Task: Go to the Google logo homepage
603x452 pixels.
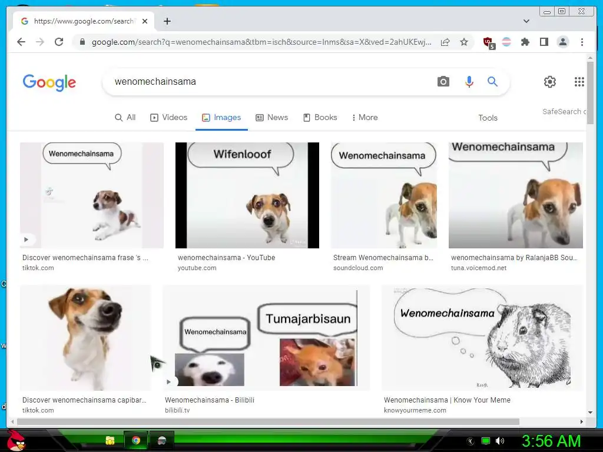Action: click(49, 82)
